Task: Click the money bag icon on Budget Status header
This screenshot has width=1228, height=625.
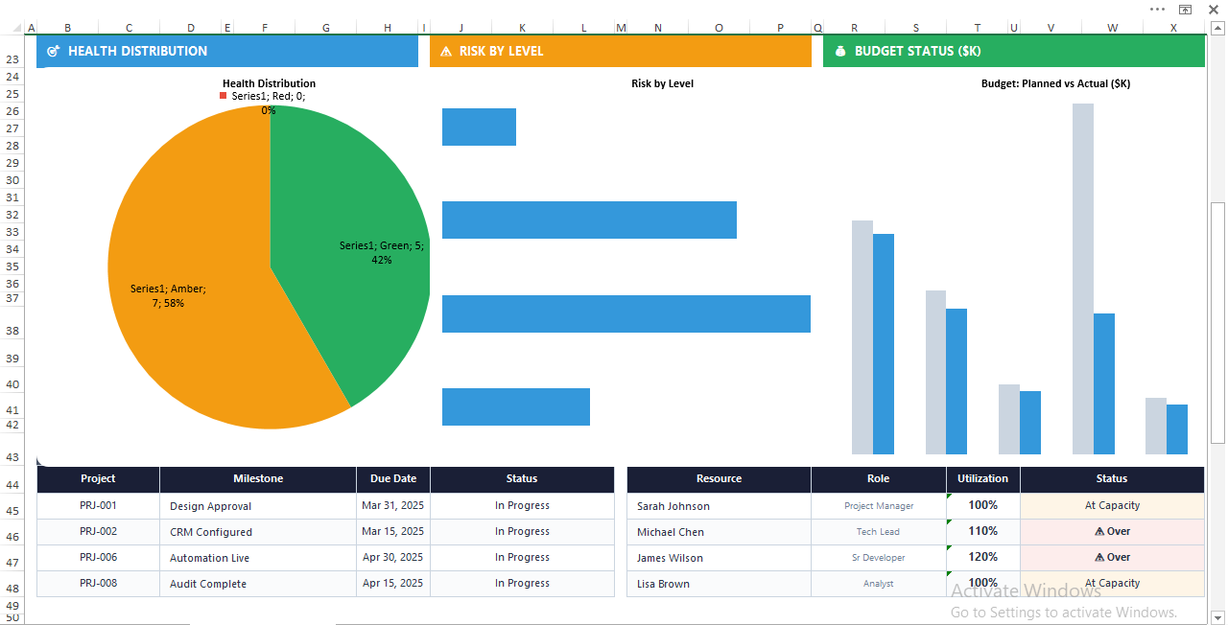Action: (839, 51)
